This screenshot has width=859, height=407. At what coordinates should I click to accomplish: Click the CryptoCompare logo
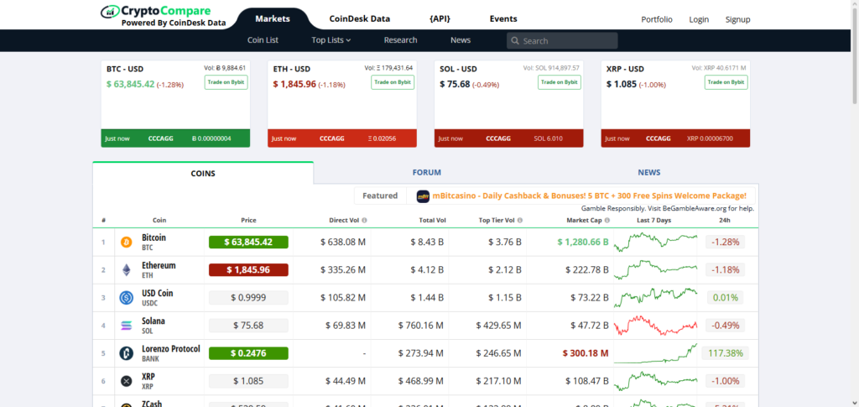[164, 17]
